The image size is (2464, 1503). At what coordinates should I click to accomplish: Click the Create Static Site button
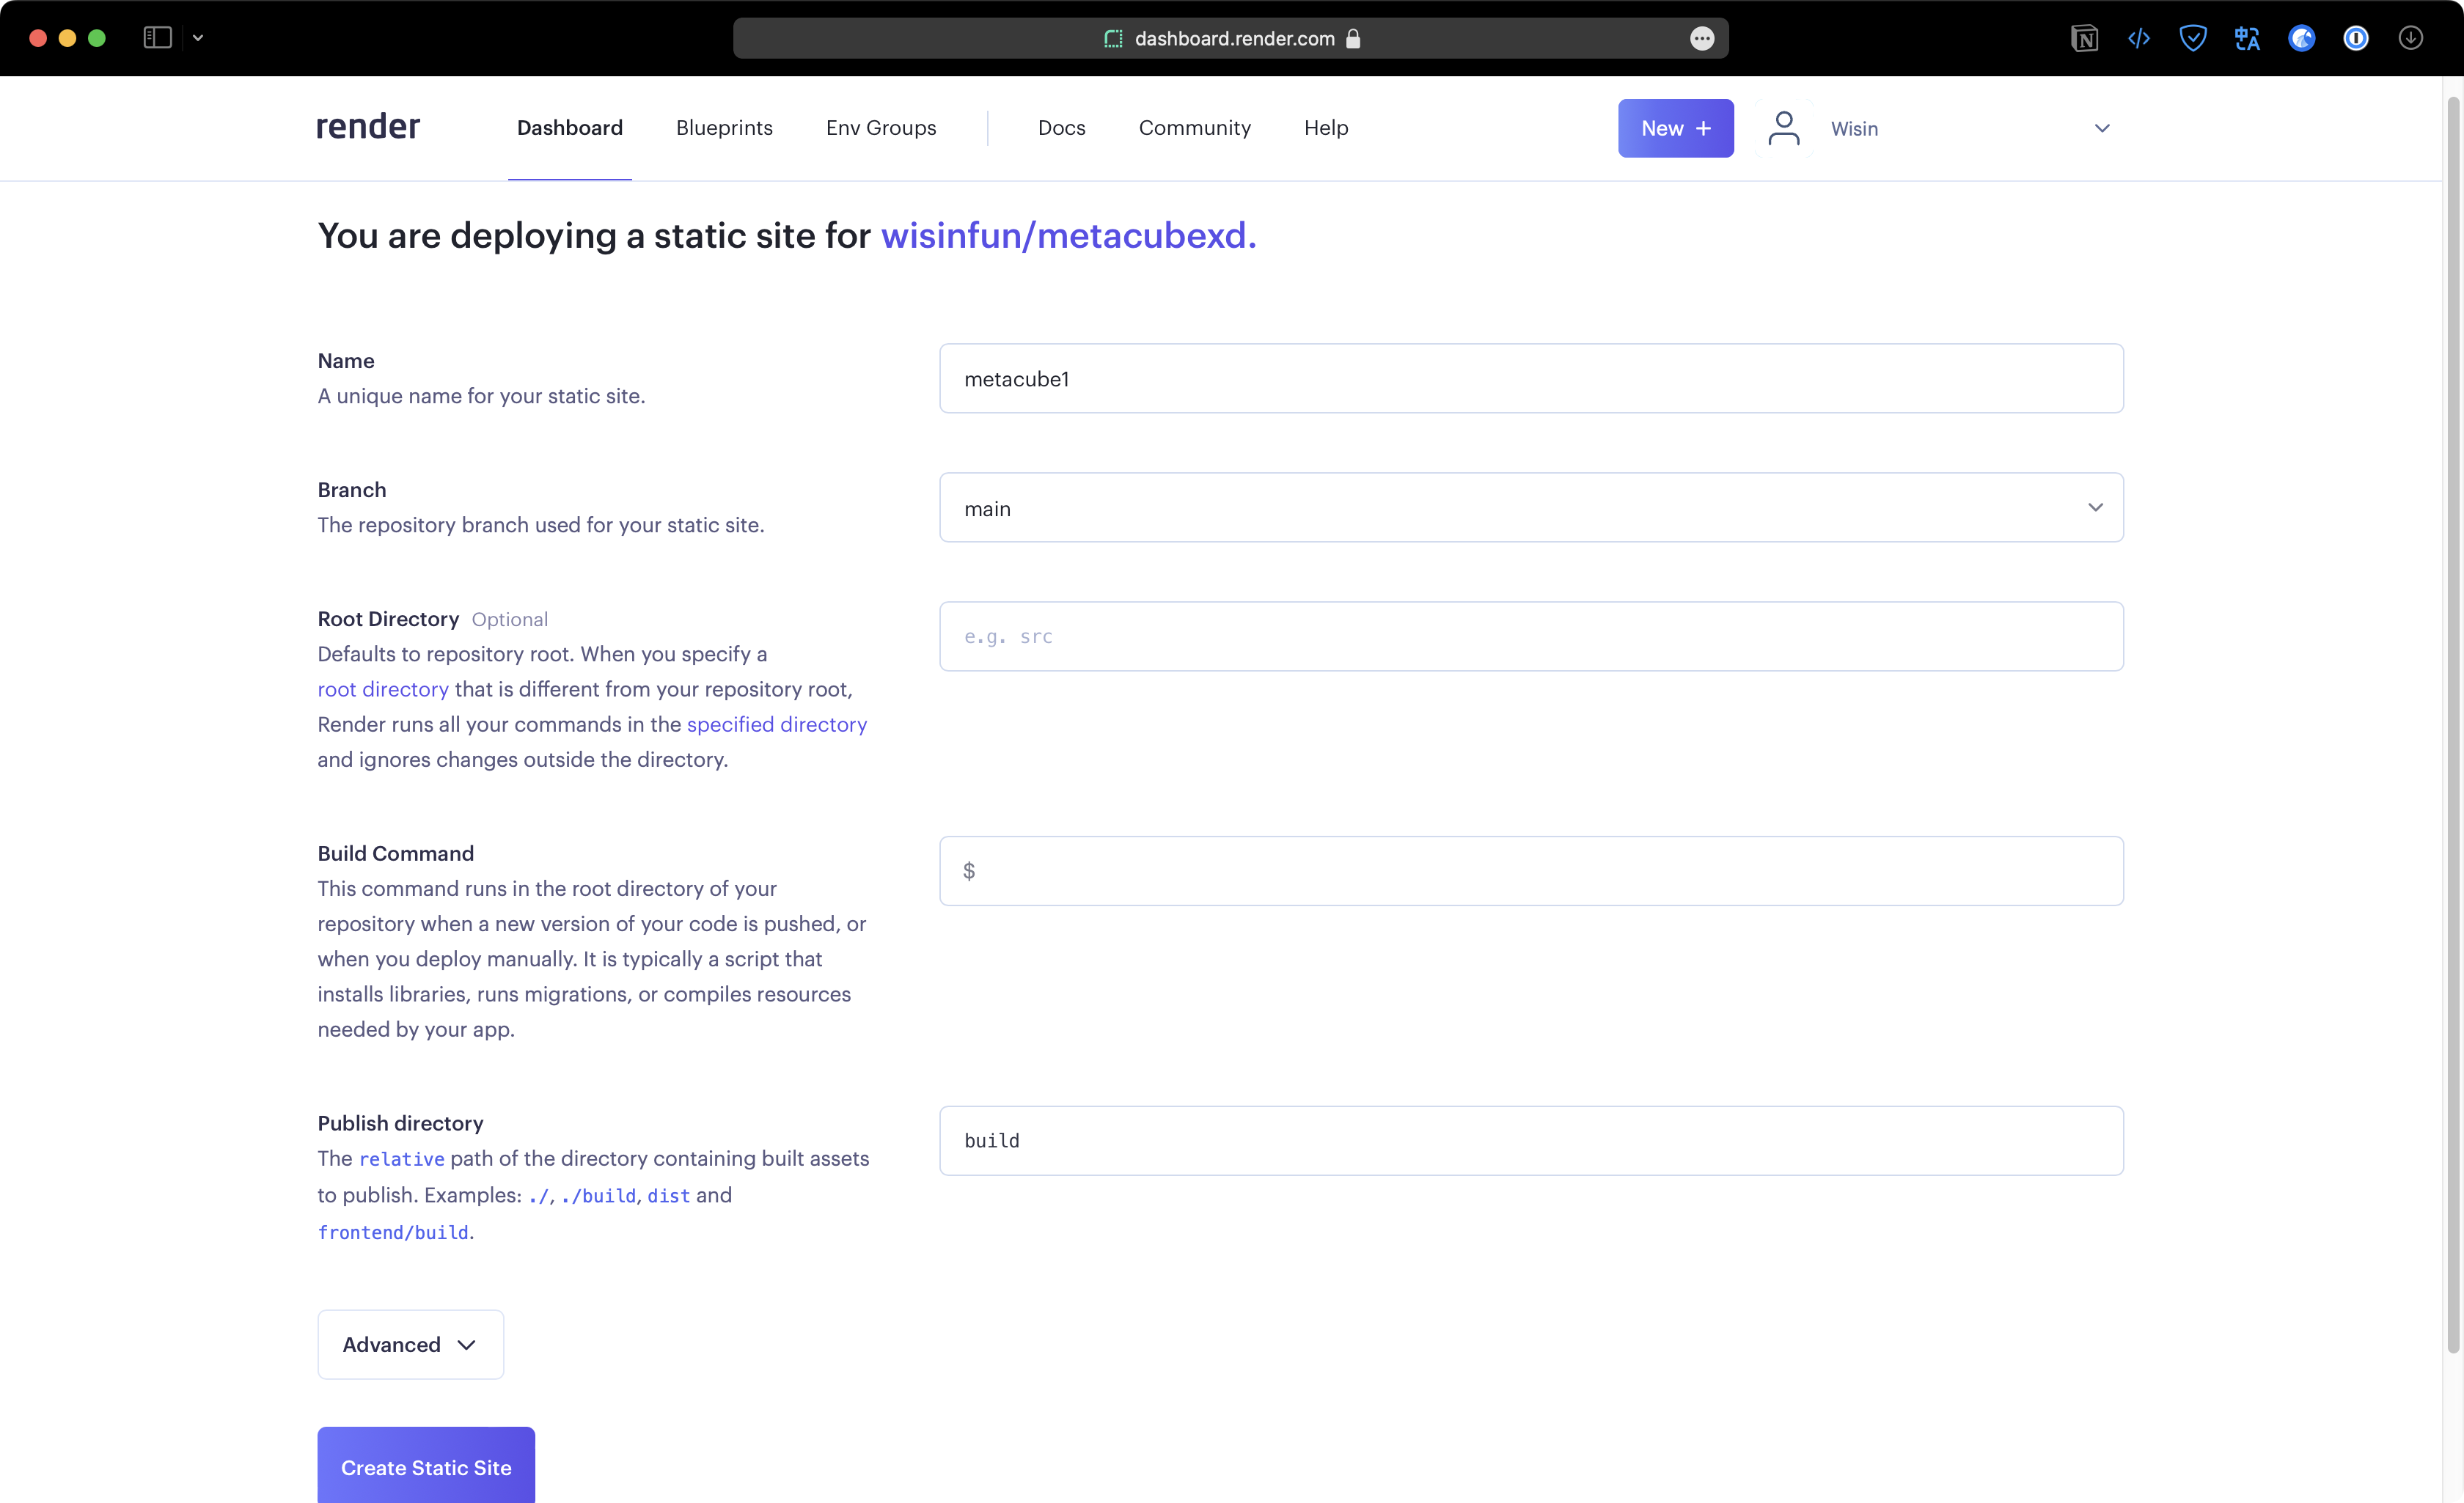pyautogui.click(x=425, y=1467)
